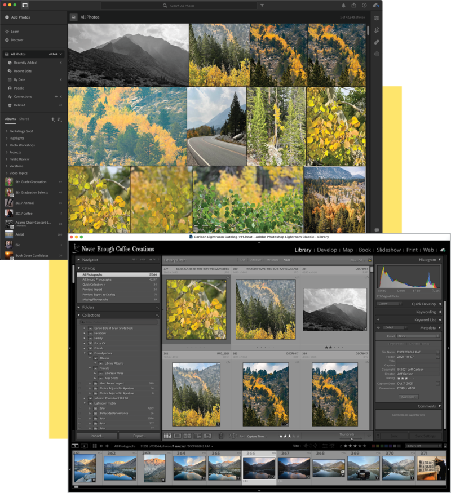
Task: Open the Slideshow module
Action: 389,250
